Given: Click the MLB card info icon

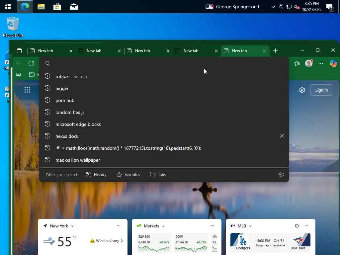Looking at the screenshot, I should tap(297, 226).
